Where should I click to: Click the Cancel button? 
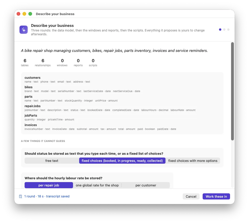click(191, 197)
